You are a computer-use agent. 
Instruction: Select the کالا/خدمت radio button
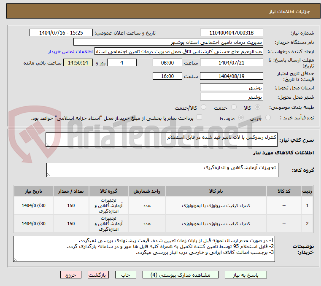tap(203, 107)
